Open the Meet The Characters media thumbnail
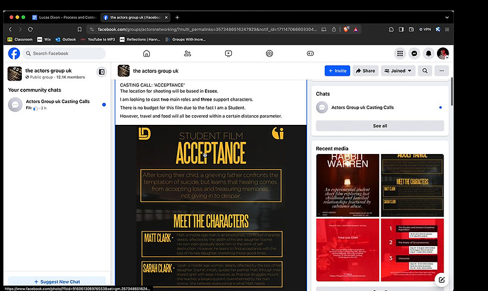The height and width of the screenshot is (291, 488). 412,186
